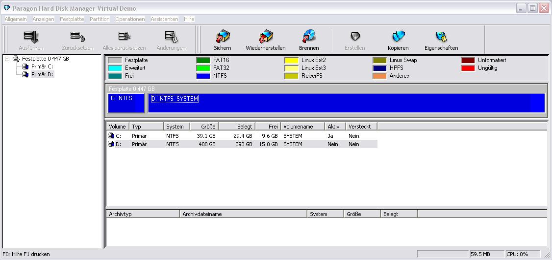Select Primär C: in the disk tree
The height and width of the screenshot is (260, 552).
pos(42,66)
